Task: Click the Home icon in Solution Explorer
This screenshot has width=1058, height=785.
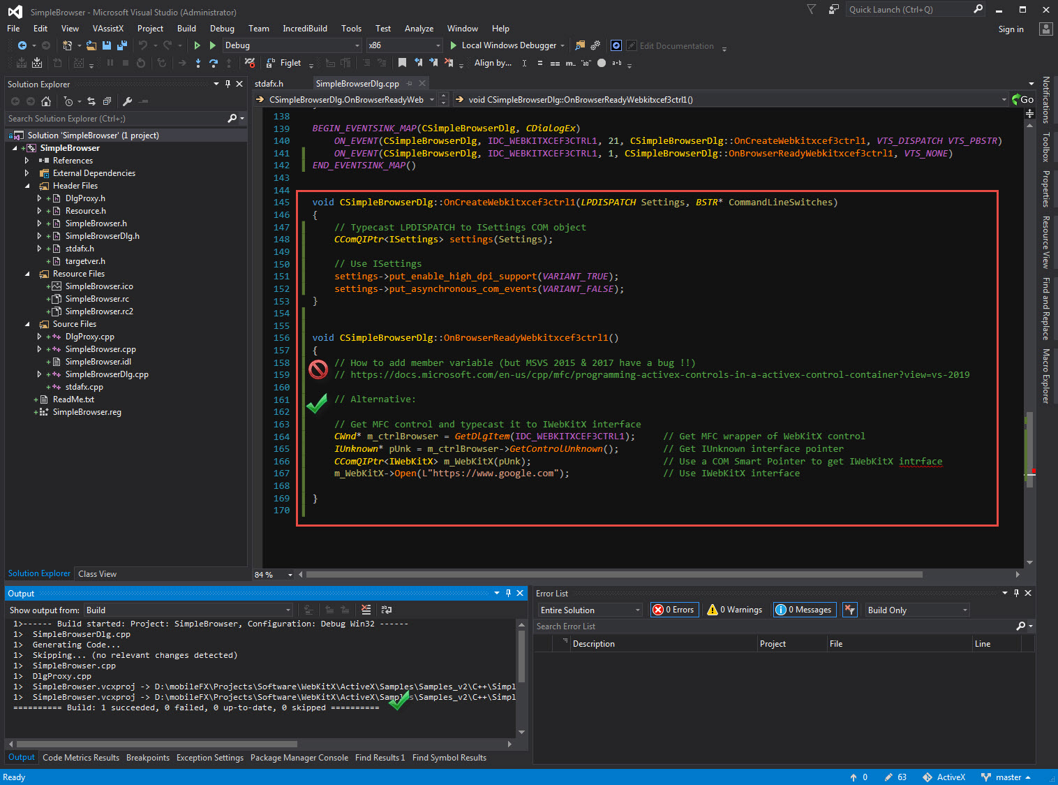Action: pyautogui.click(x=46, y=101)
